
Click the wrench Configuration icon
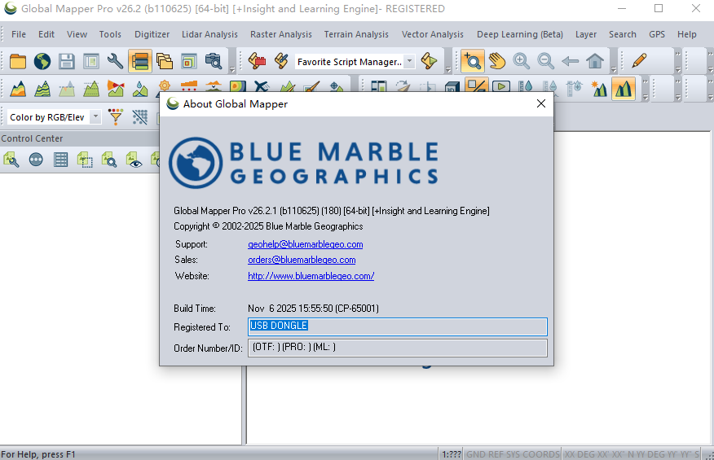(115, 61)
